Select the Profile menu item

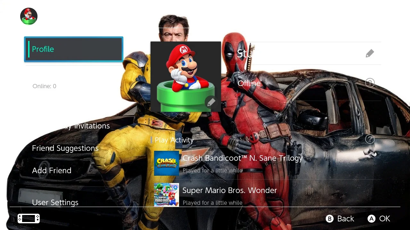(x=74, y=49)
